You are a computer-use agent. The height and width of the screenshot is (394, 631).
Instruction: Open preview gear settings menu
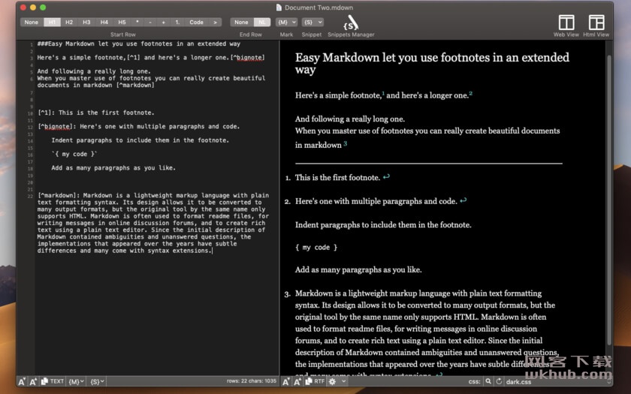click(x=332, y=381)
